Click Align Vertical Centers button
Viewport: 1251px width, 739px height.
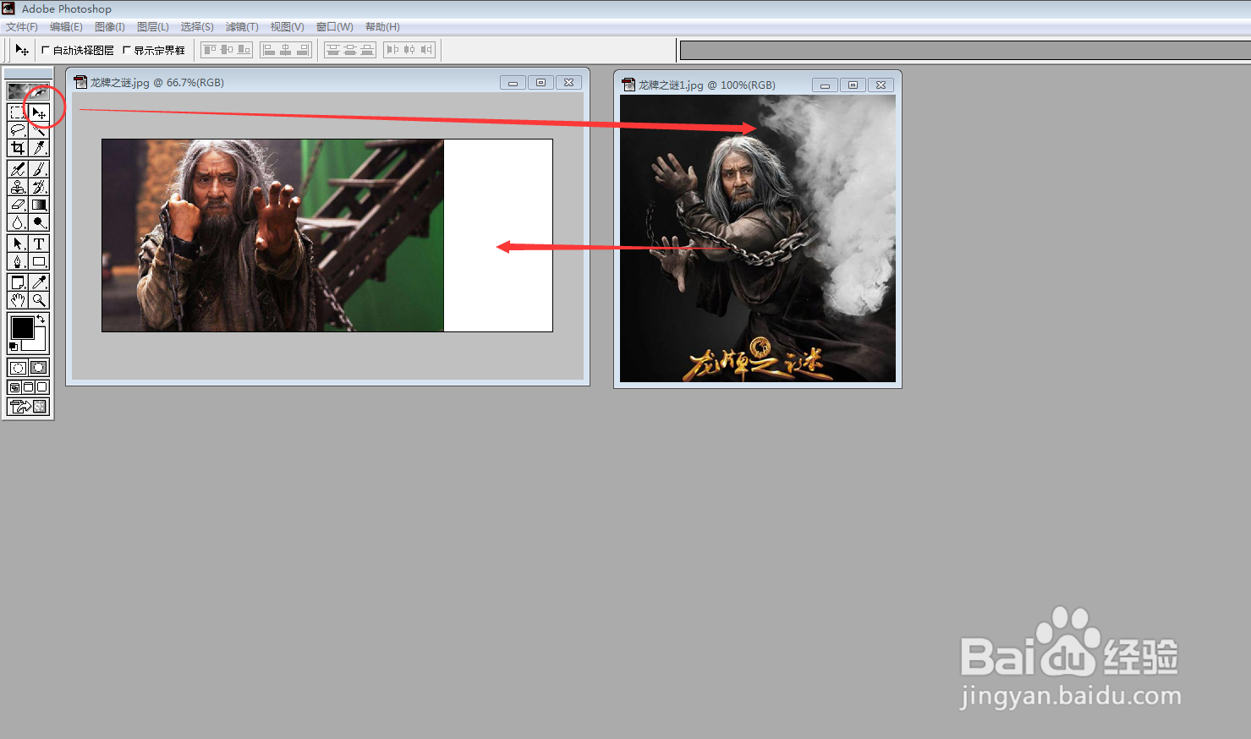click(x=227, y=50)
